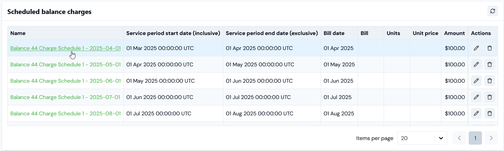504x151 pixels.
Task: Delete the 2025-08-01 charge schedule row
Action: point(489,113)
